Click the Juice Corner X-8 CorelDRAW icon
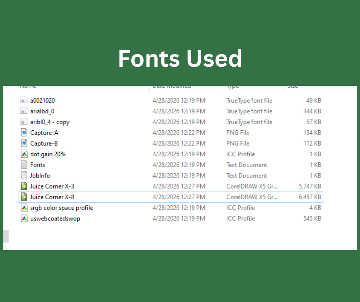360x302 pixels. [x=24, y=197]
